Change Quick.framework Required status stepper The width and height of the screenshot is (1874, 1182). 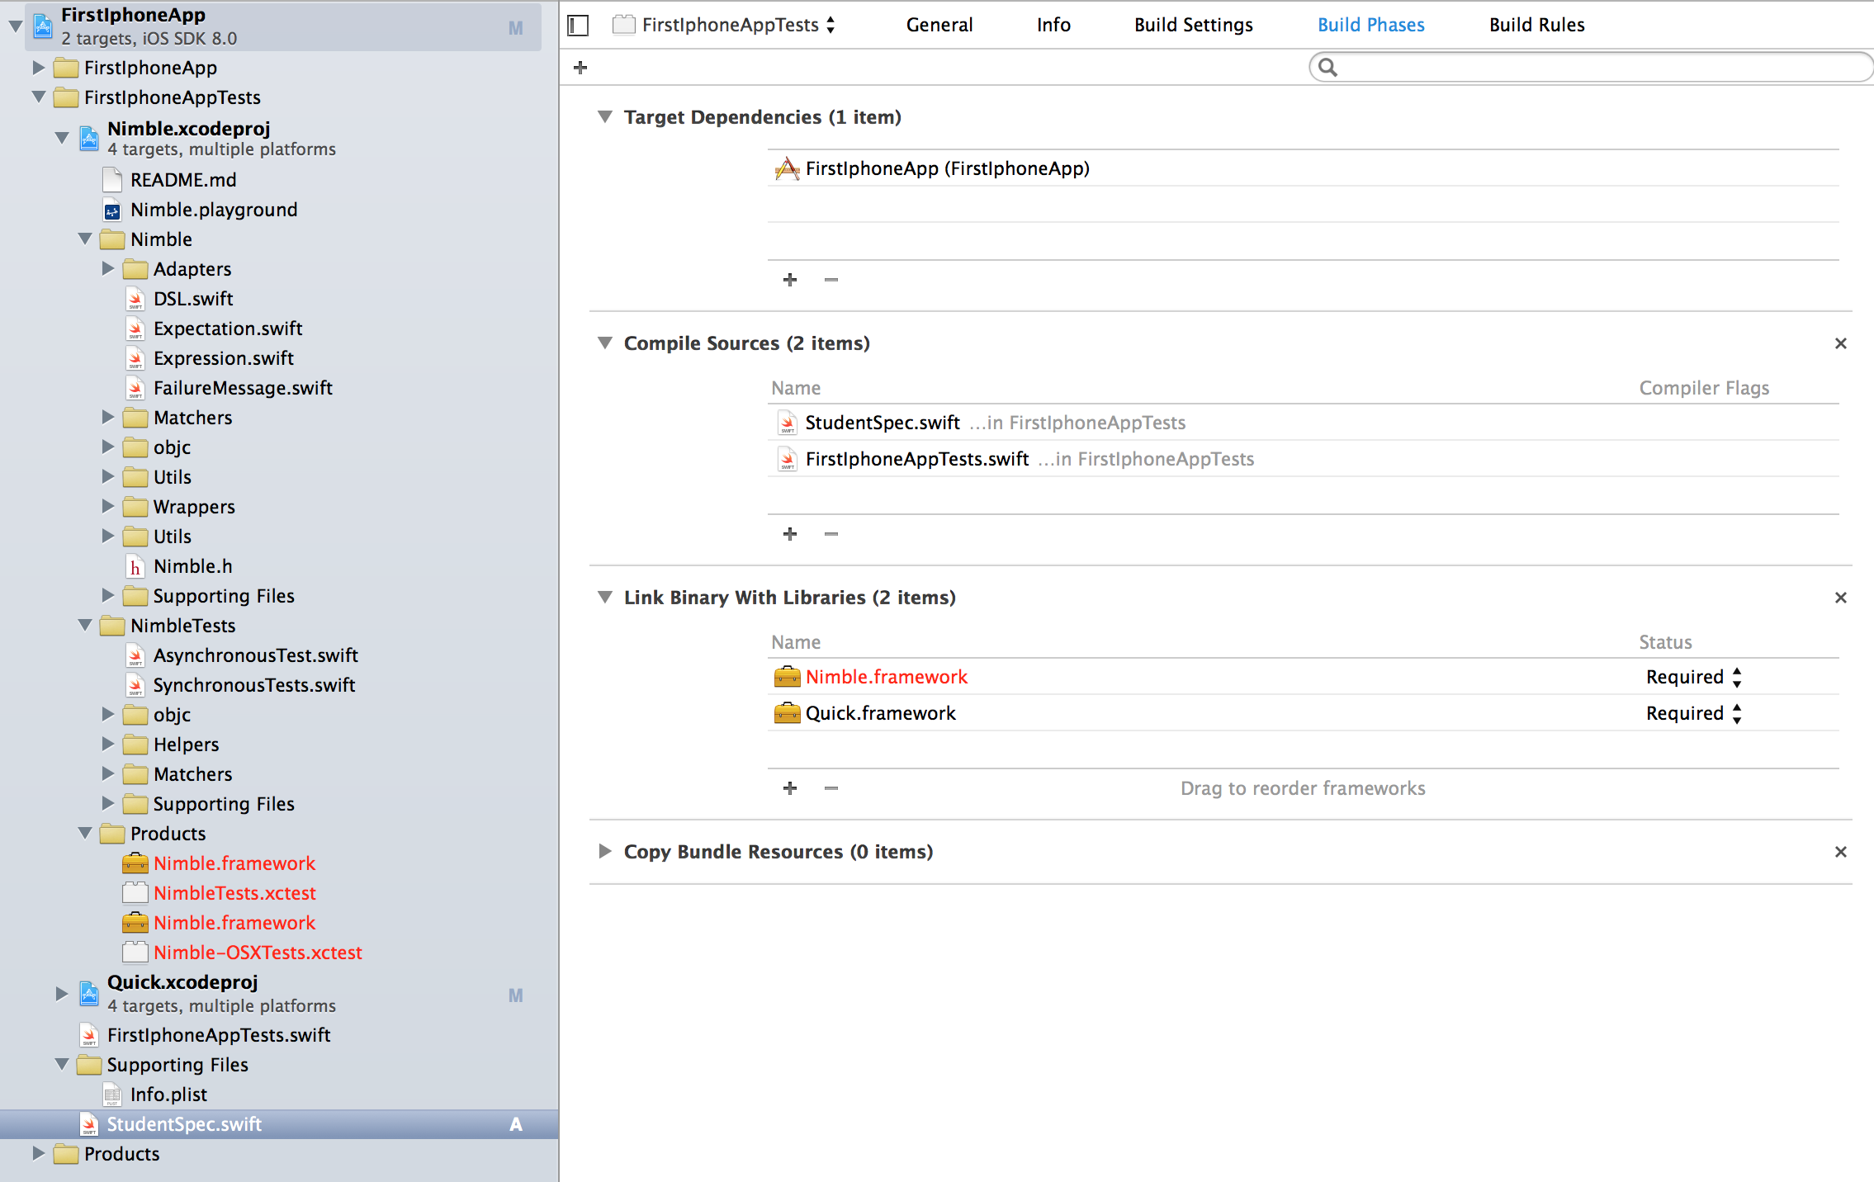(1736, 714)
